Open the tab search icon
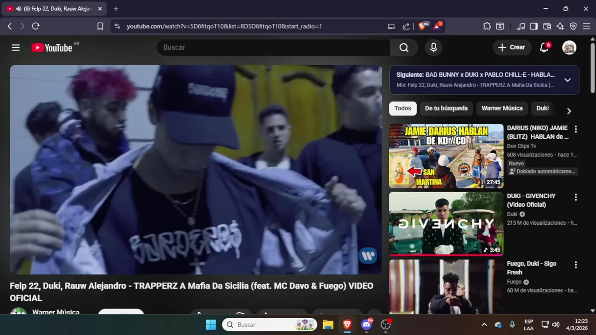596x335 pixels. coord(500,27)
